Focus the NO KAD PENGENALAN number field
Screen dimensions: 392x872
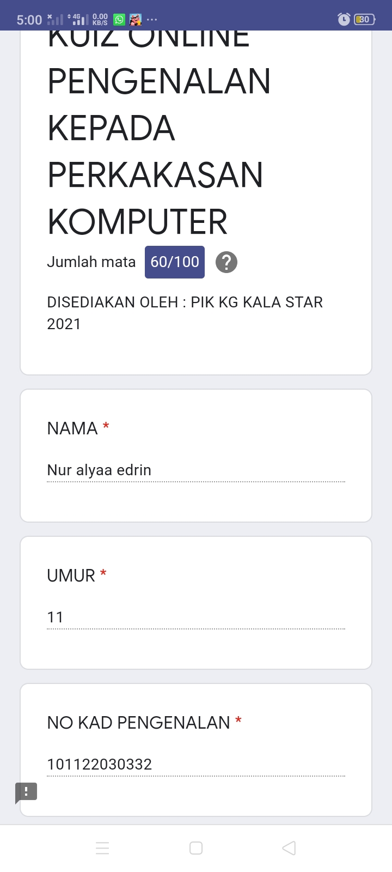pyautogui.click(x=196, y=764)
